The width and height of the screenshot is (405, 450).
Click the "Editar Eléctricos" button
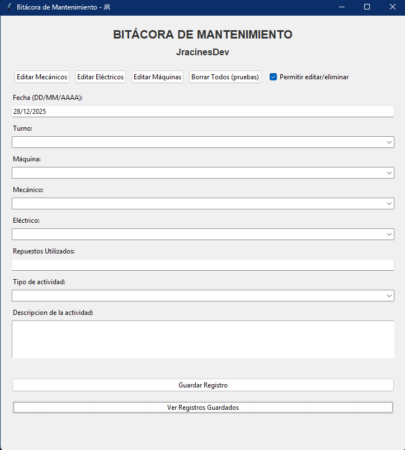point(100,77)
